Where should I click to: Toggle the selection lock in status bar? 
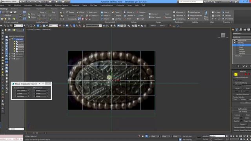coord(143,136)
